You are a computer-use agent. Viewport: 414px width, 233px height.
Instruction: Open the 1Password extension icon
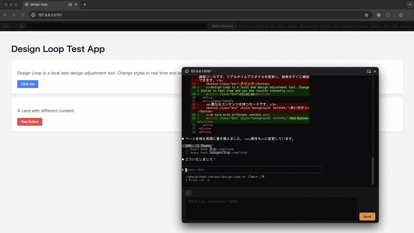[379, 15]
